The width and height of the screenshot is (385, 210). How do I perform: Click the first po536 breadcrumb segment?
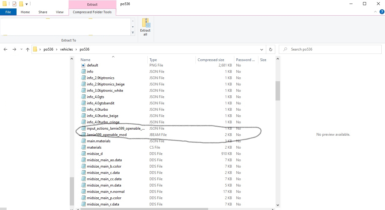[x=48, y=49]
